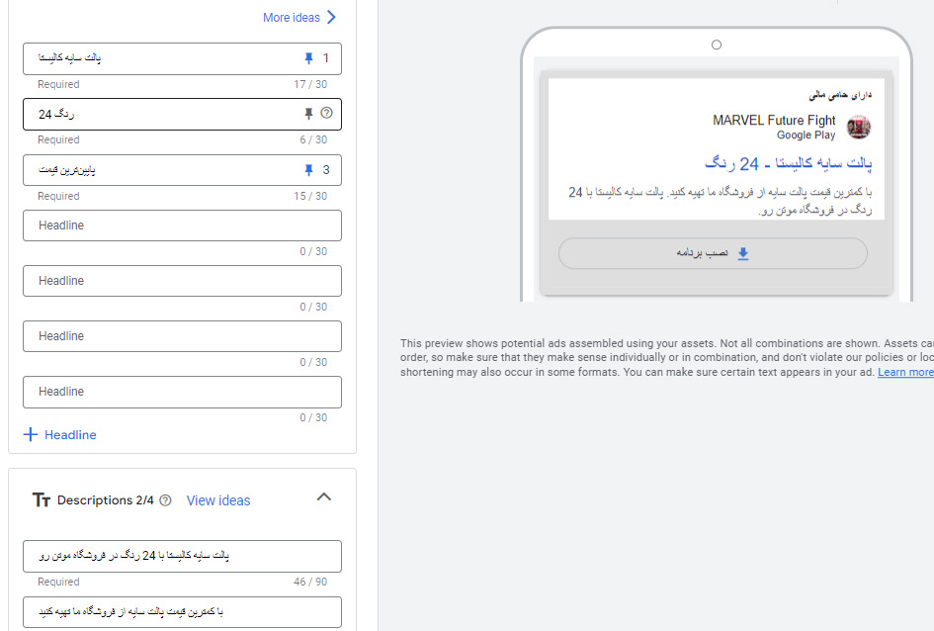Viewport: 934px width, 631px height.
Task: Click the MARVEL Future Fight app icon in preview
Action: pos(858,127)
